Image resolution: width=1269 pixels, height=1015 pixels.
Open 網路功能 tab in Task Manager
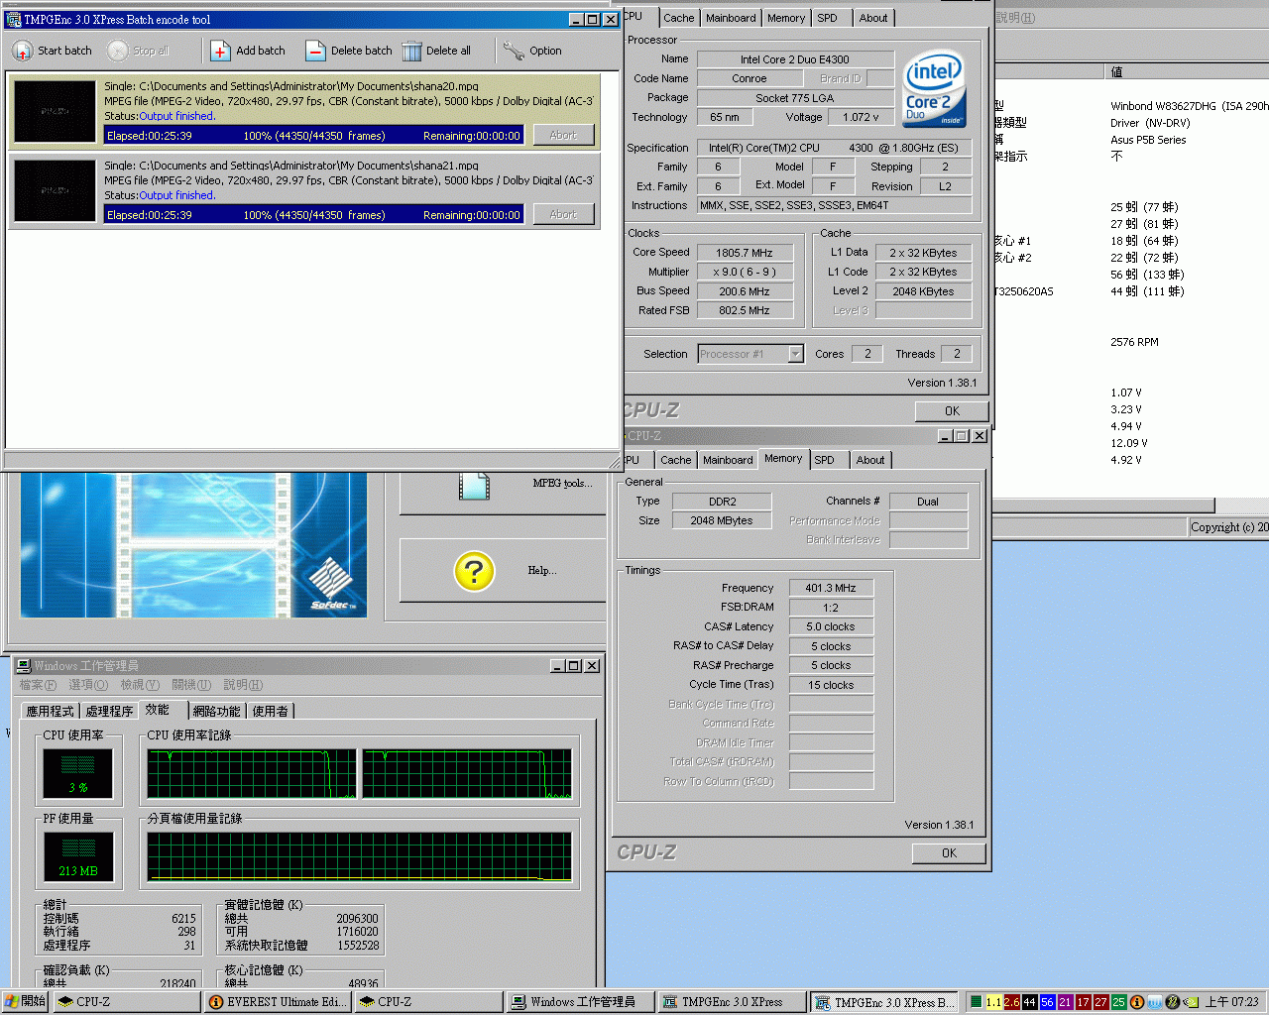(216, 711)
